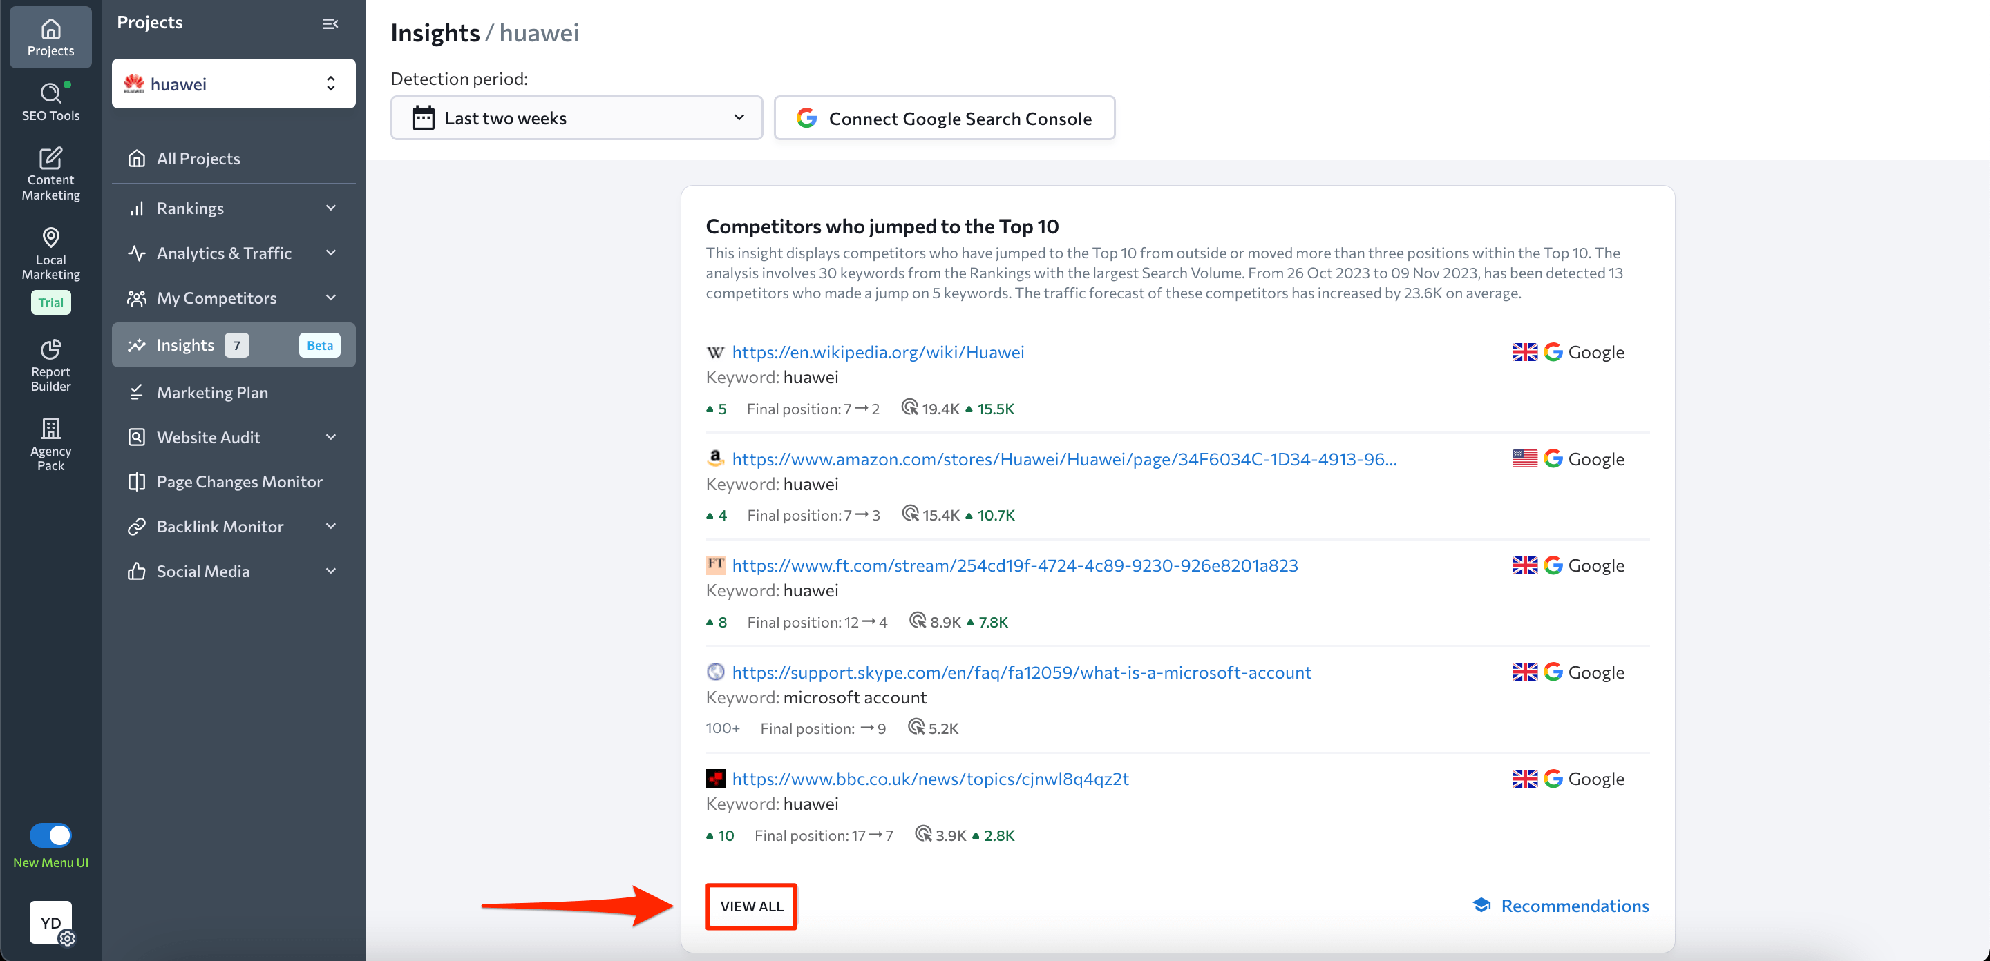Click the Beta badge next to Insights
The image size is (1990, 961).
point(320,345)
